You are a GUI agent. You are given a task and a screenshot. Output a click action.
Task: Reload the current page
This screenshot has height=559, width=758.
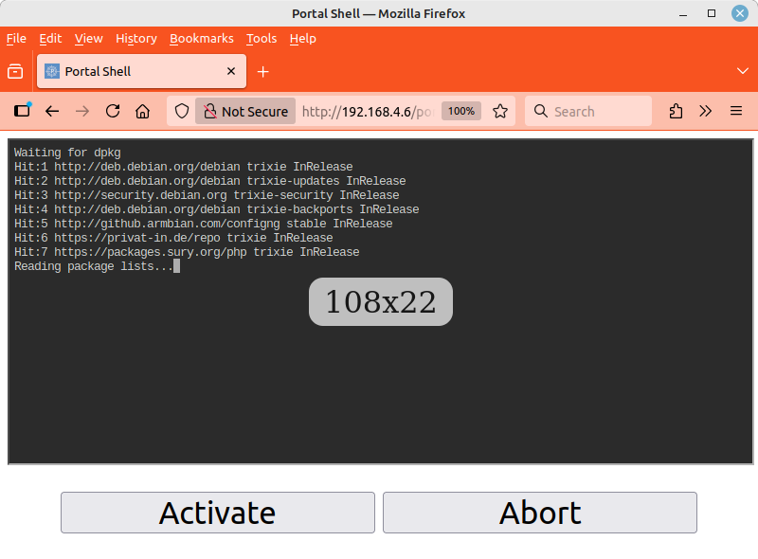pyautogui.click(x=113, y=111)
